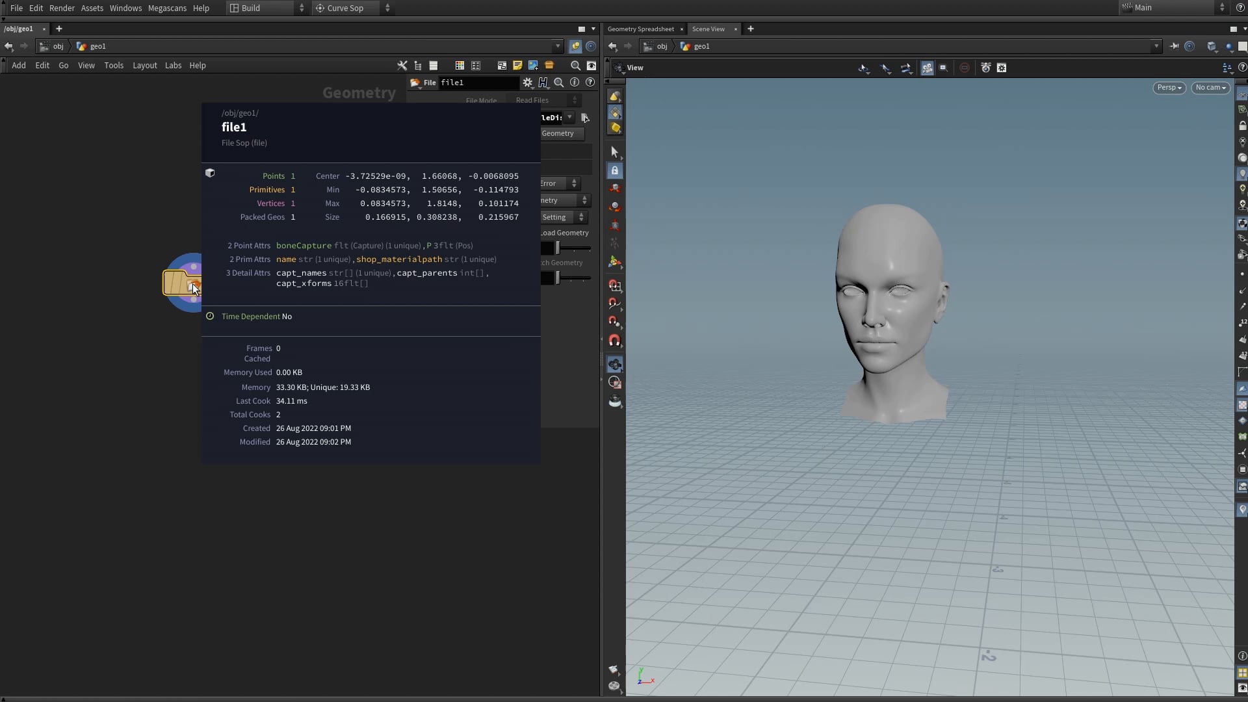The image size is (1248, 702).
Task: Open the Persp view dropdown
Action: point(1169,88)
